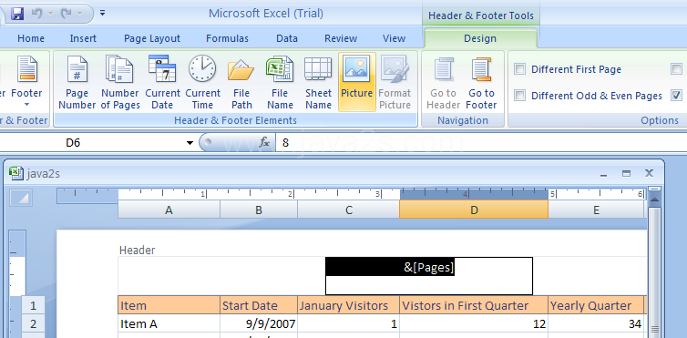Click the 'Item A' cell

(x=169, y=323)
